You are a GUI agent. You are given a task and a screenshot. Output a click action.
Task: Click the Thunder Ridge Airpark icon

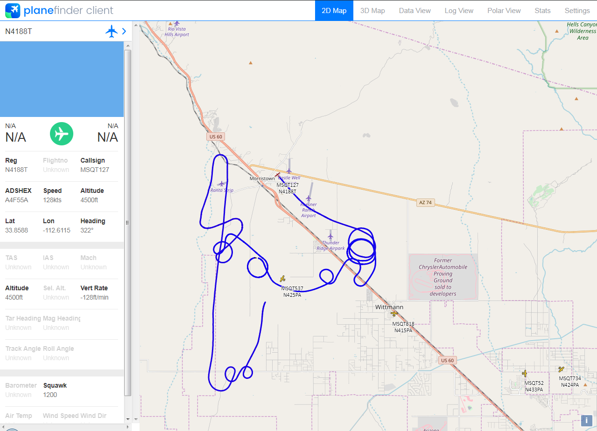point(330,236)
